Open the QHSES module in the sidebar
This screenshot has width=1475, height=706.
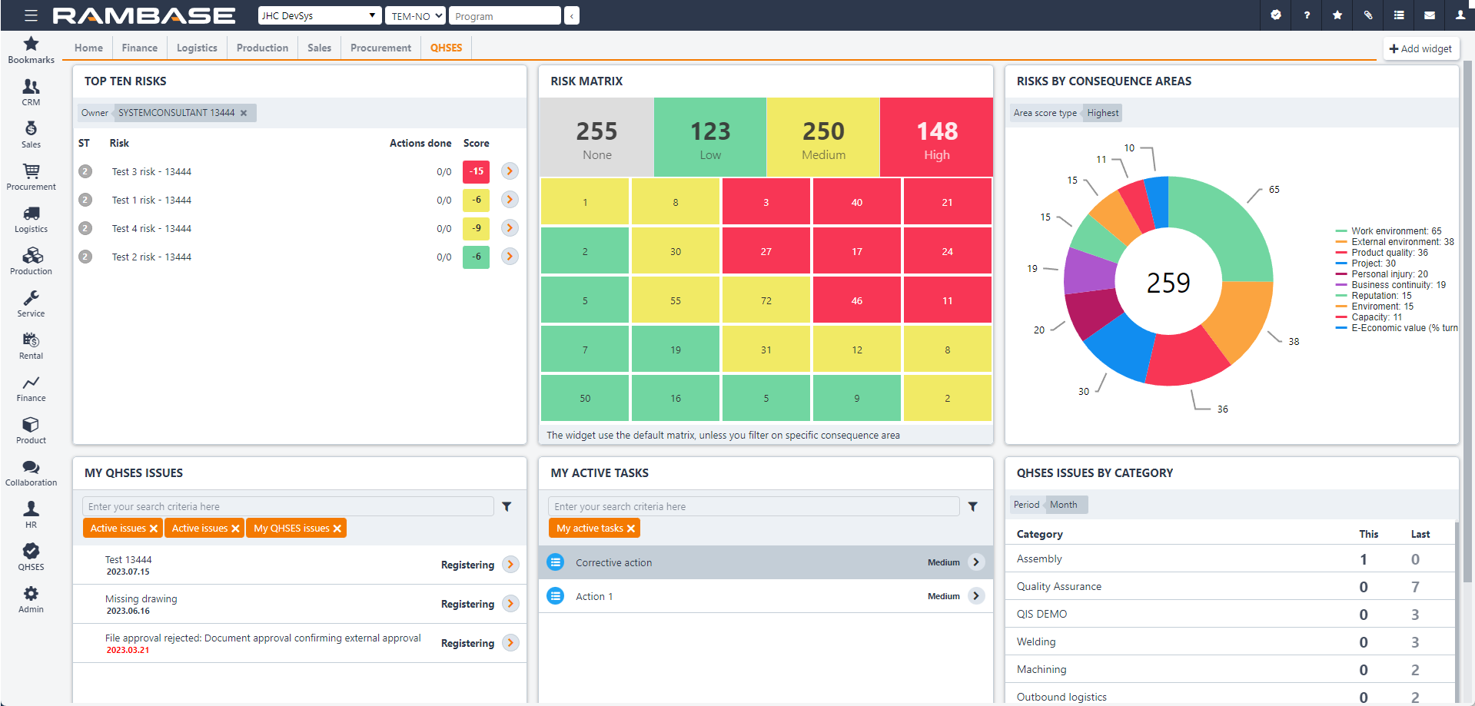click(31, 555)
